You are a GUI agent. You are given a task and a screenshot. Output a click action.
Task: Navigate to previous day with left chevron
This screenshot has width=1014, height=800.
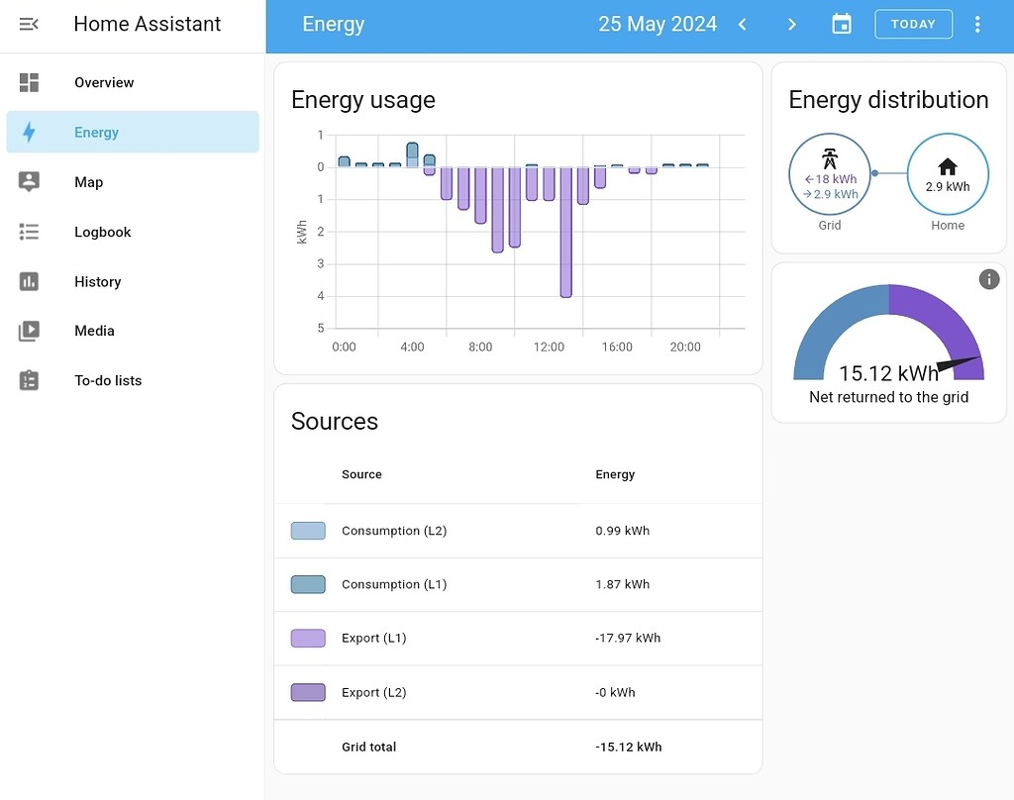(743, 24)
